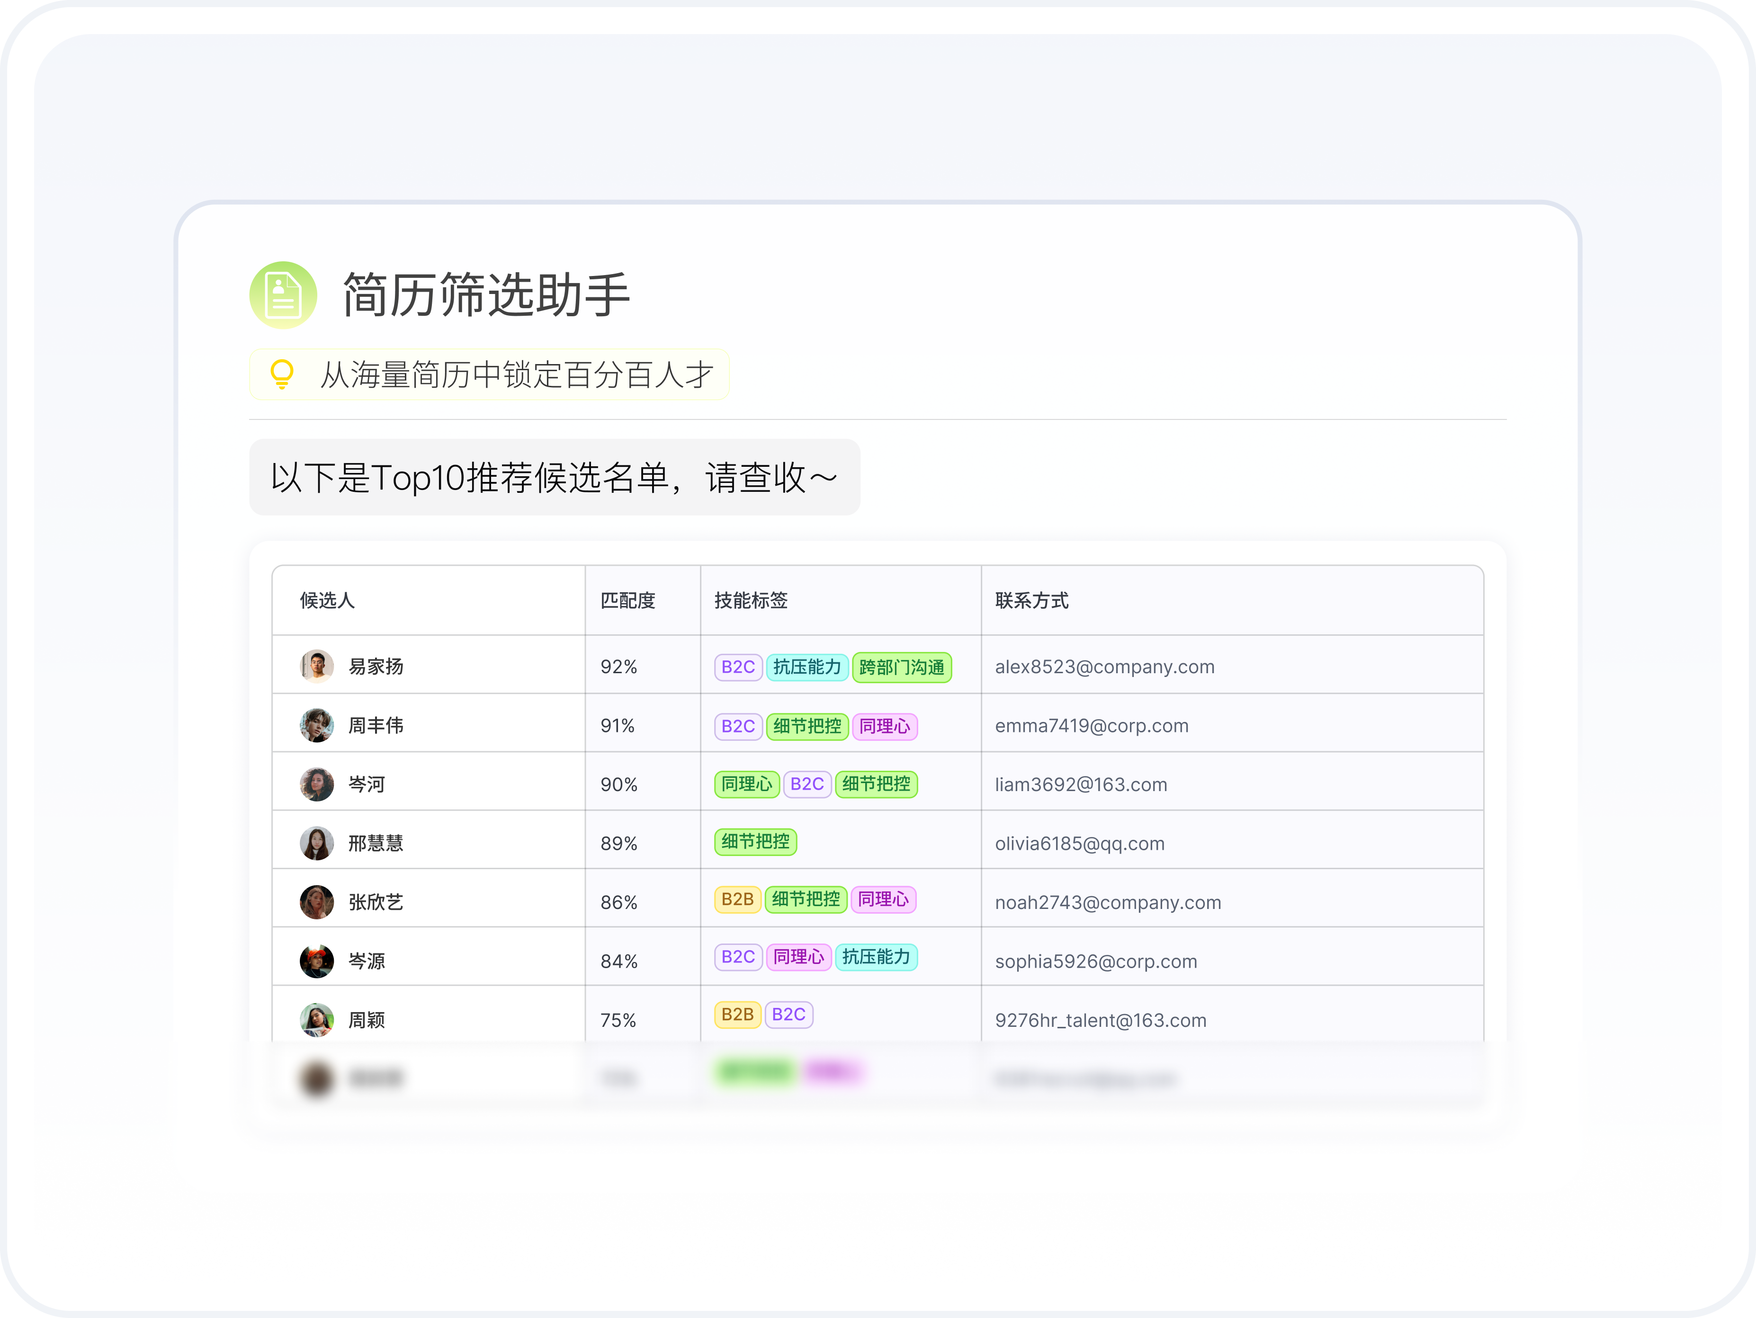Click email alex8523@company.com
Screen dimensions: 1756x1318
(1105, 667)
